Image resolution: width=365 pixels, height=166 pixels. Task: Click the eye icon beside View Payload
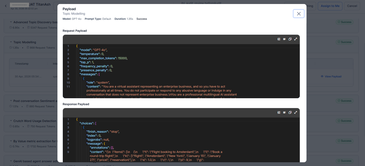click(322, 76)
